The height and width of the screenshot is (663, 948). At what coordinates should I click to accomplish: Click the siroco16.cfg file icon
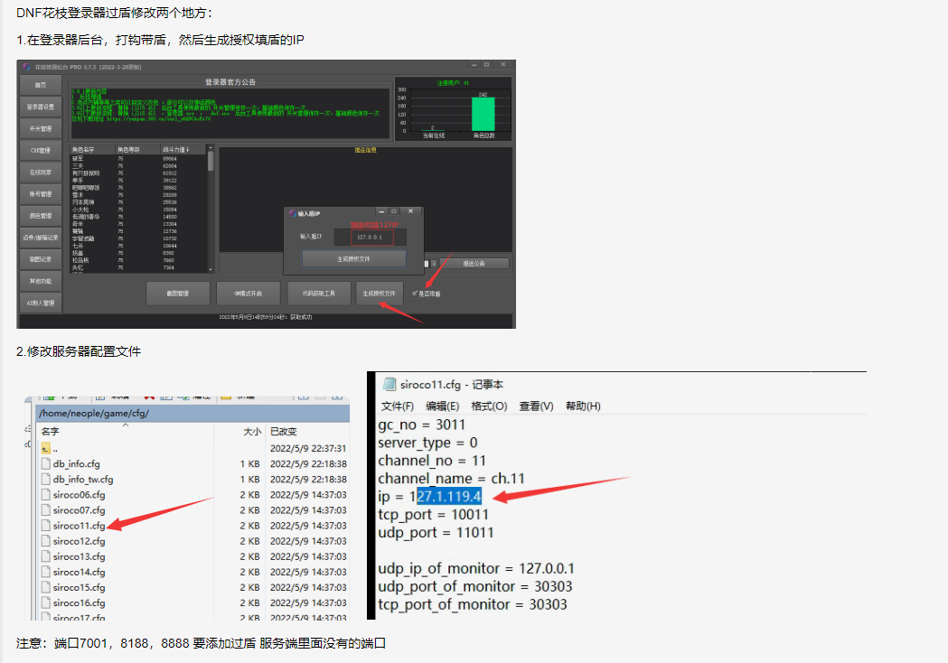coord(46,602)
